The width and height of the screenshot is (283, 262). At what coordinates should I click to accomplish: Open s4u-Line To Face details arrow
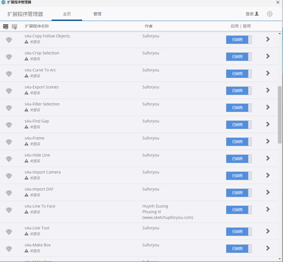tap(268, 209)
